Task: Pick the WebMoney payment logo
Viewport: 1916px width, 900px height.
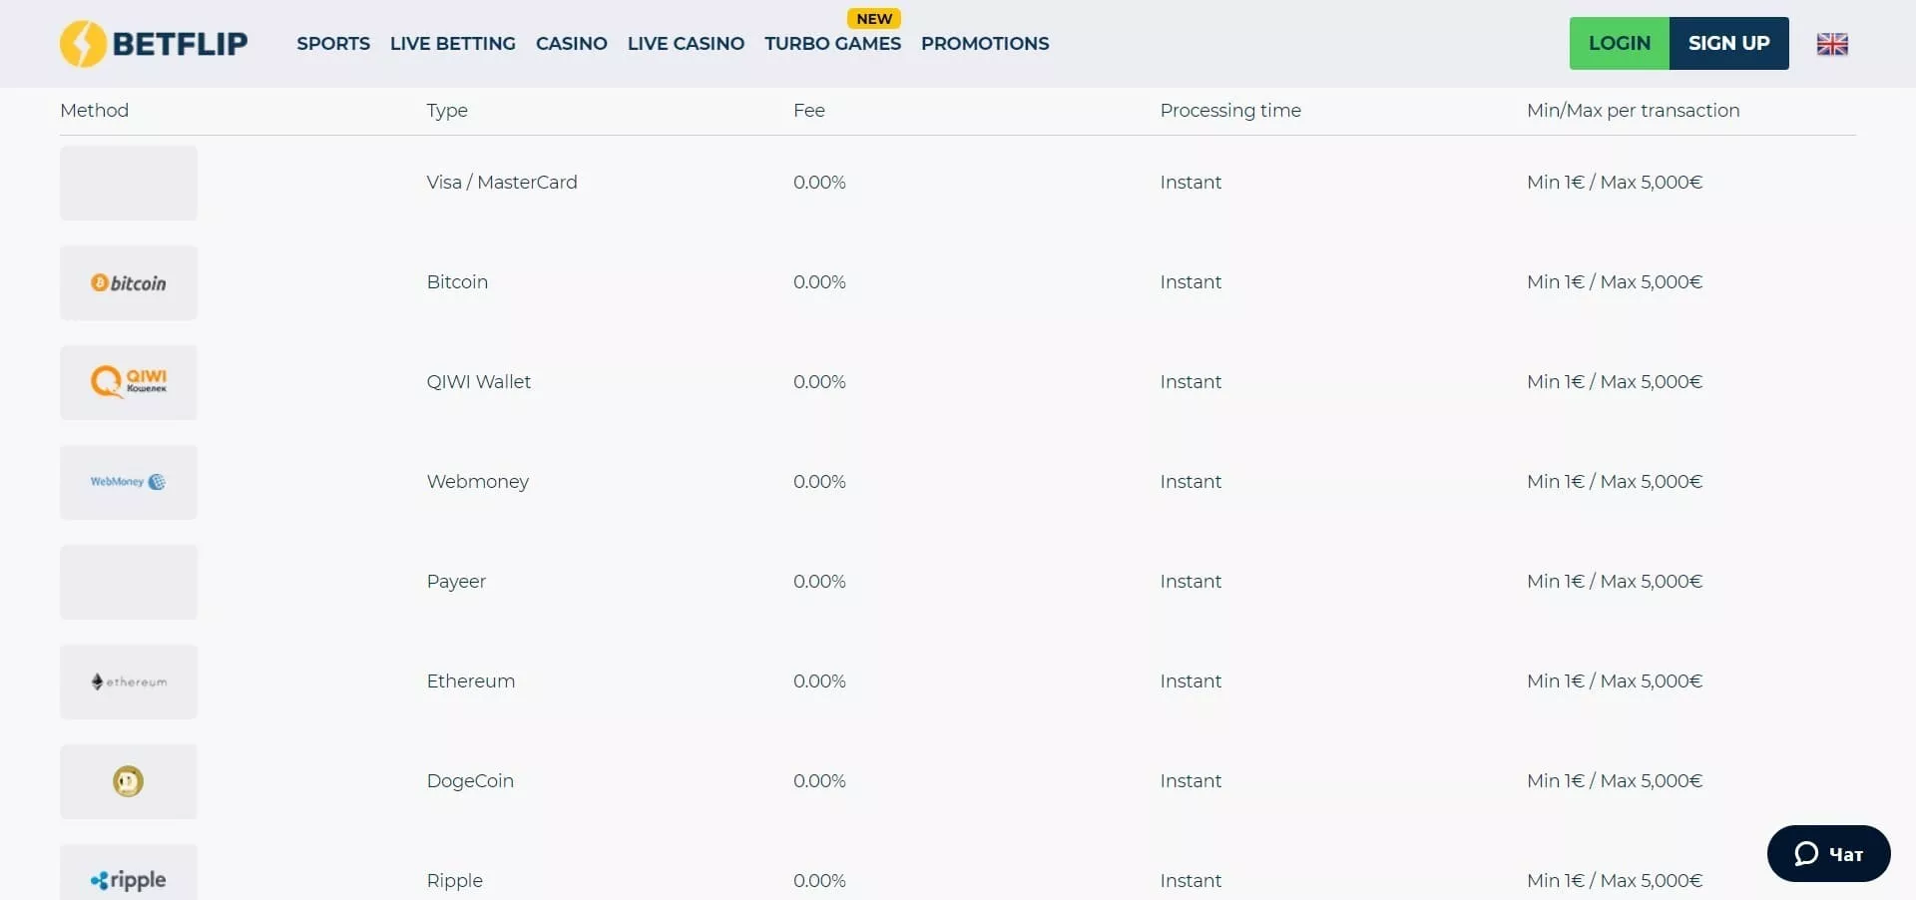Action: click(x=129, y=482)
